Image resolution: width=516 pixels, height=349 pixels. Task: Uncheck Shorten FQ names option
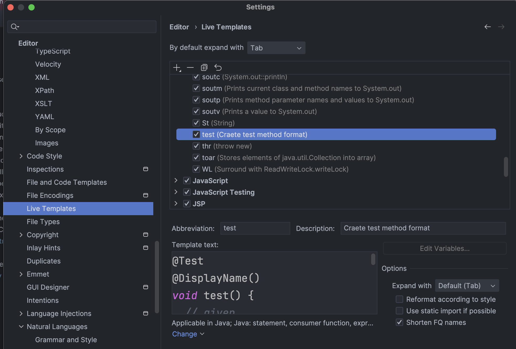399,322
